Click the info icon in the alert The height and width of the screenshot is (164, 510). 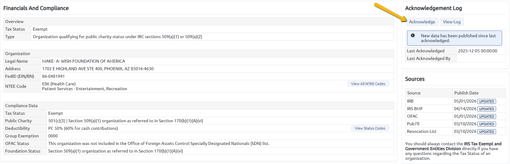[413, 35]
